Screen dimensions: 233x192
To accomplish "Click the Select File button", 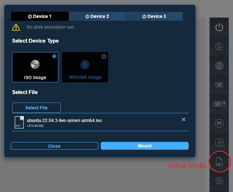I will 36,108.
